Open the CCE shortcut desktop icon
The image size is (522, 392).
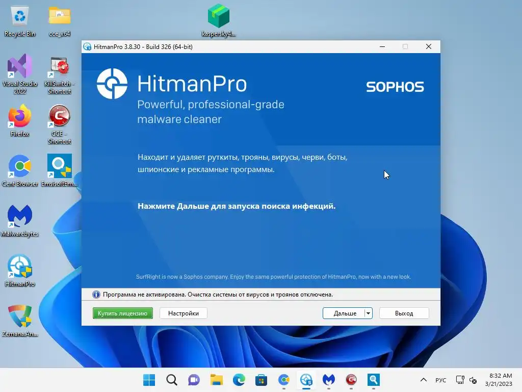click(x=59, y=124)
